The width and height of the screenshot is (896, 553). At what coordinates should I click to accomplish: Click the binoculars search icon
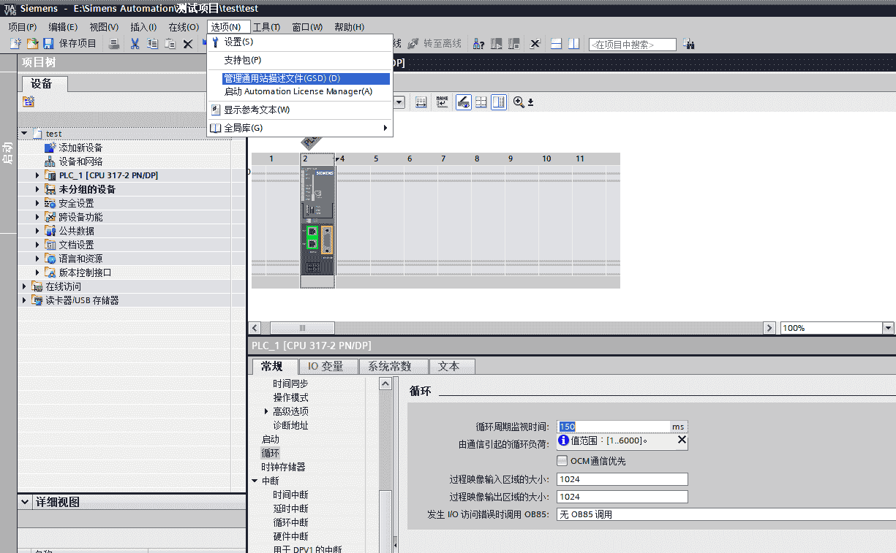[688, 44]
